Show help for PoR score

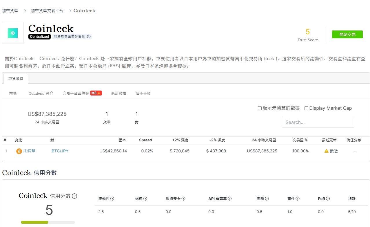[328, 199]
